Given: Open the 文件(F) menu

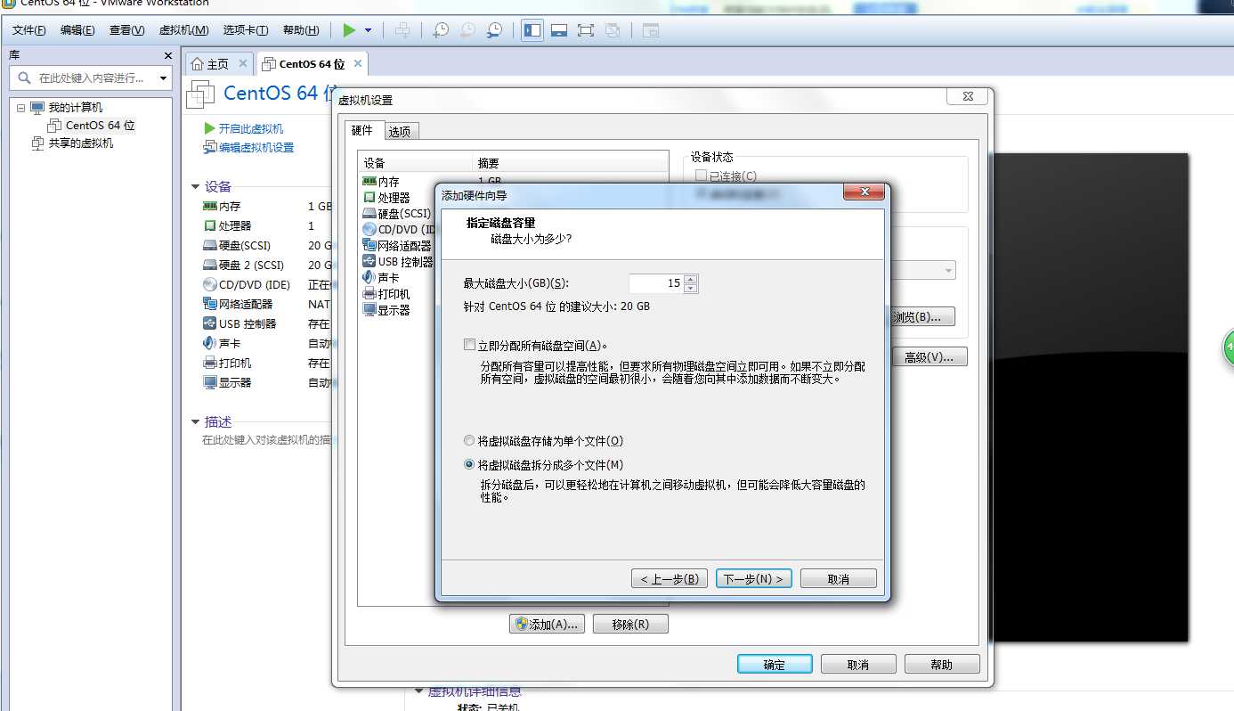Looking at the screenshot, I should (29, 30).
